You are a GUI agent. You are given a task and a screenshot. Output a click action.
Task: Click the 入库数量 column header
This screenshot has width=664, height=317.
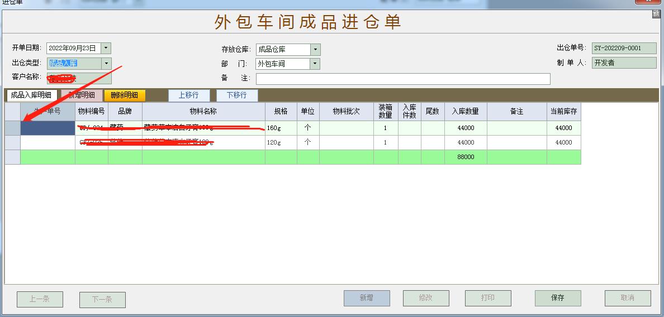(x=465, y=112)
